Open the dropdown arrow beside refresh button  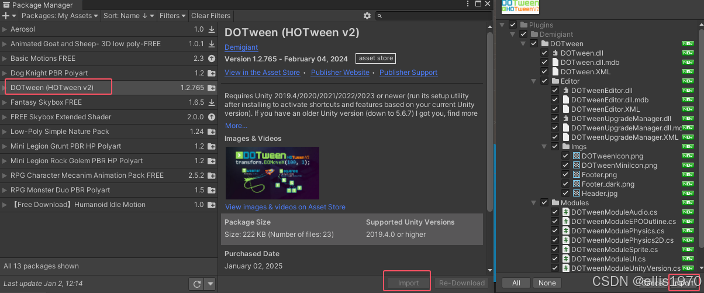point(210,284)
